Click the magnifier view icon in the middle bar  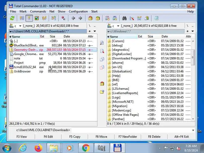click(x=102, y=43)
